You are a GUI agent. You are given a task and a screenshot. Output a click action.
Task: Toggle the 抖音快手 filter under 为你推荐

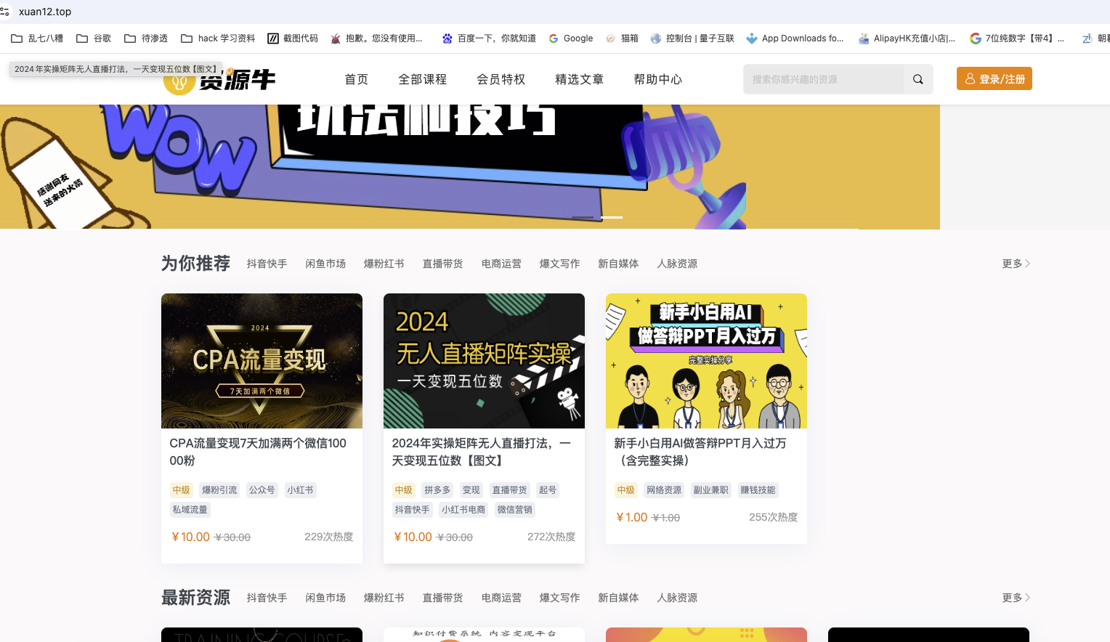[x=267, y=264]
